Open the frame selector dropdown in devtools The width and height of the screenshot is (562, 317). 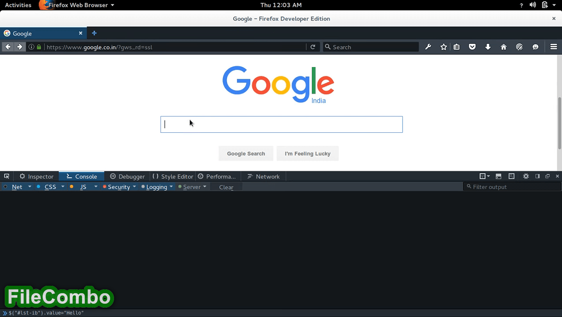click(485, 176)
